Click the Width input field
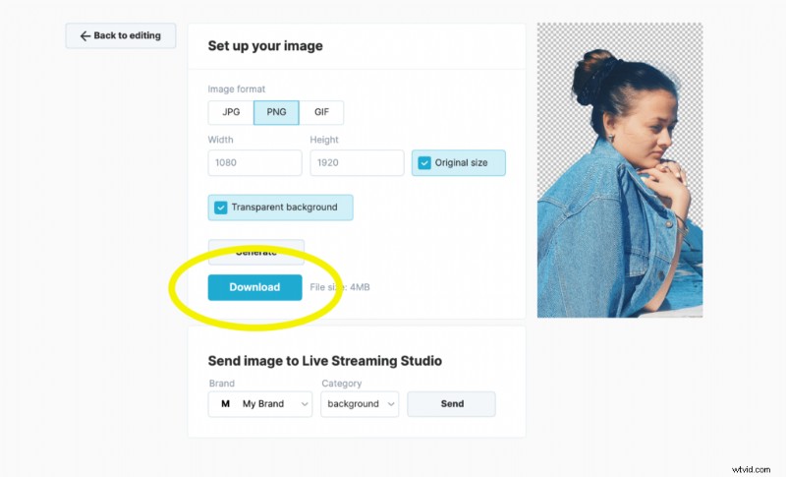 255,162
